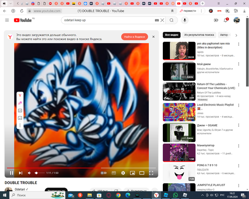The image size is (249, 199).
Task: Open Google Chrome from the taskbar
Action: coord(118,195)
